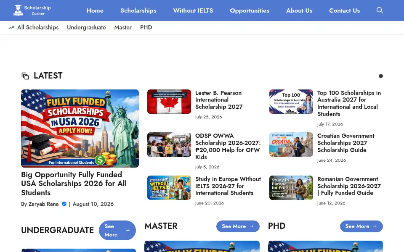Viewport: 404px width, 252px height.
Task: Open the ODSP OWWA graduation photo thumbnail
Action: click(169, 144)
